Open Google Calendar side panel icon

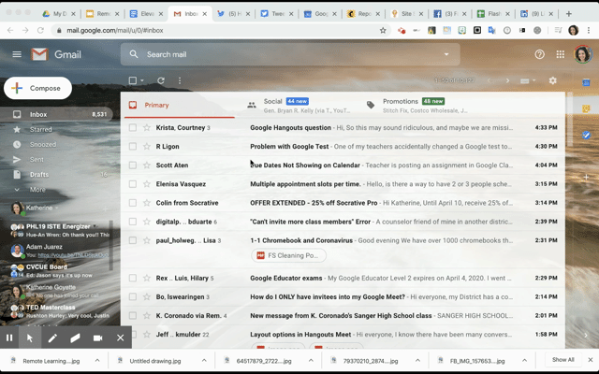click(x=586, y=82)
